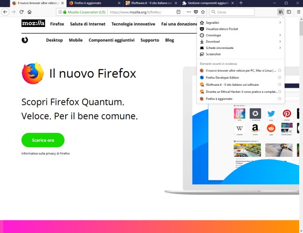Click the Cerca search field
The image size is (303, 233).
click(x=232, y=12)
